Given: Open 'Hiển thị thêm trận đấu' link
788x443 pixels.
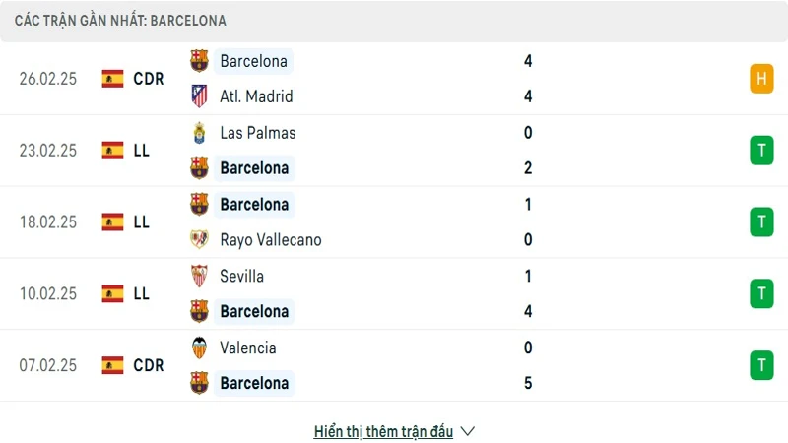Looking at the screenshot, I should point(383,431).
